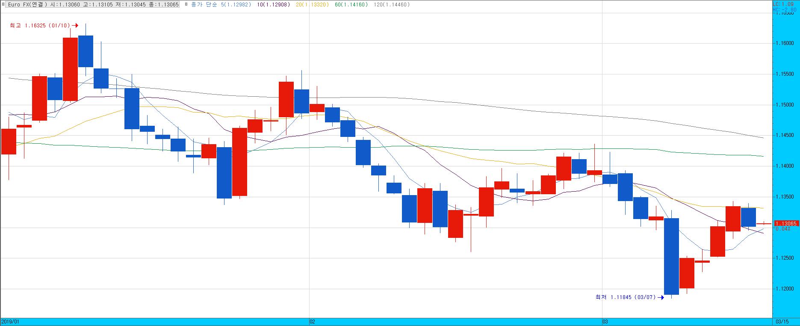Click the 최저 1.11845 (03/07) low label
Screen dimensions: 800x326
(625, 297)
